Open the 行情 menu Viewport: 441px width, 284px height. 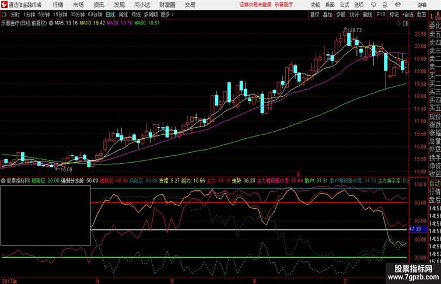(x=58, y=5)
